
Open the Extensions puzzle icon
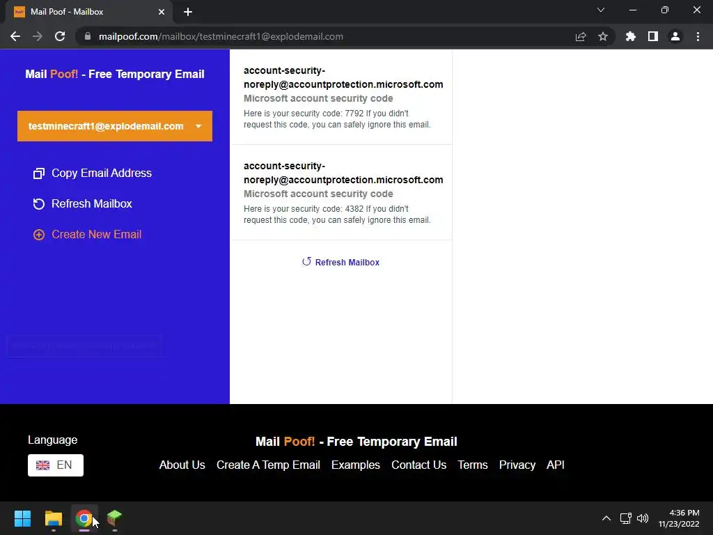point(631,36)
